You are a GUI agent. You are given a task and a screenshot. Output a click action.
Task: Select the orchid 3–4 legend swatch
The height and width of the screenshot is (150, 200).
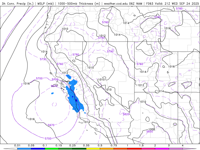pyautogui.click(x=176, y=149)
